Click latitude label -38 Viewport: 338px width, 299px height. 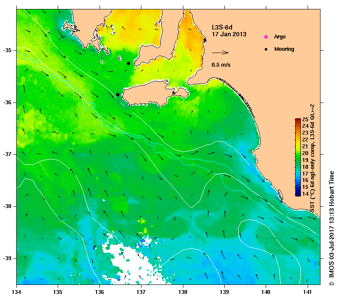point(7,206)
